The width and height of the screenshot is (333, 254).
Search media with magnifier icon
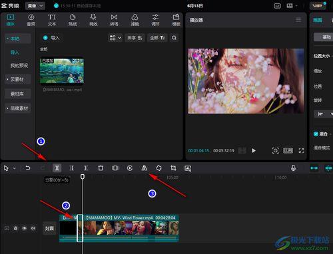click(174, 38)
